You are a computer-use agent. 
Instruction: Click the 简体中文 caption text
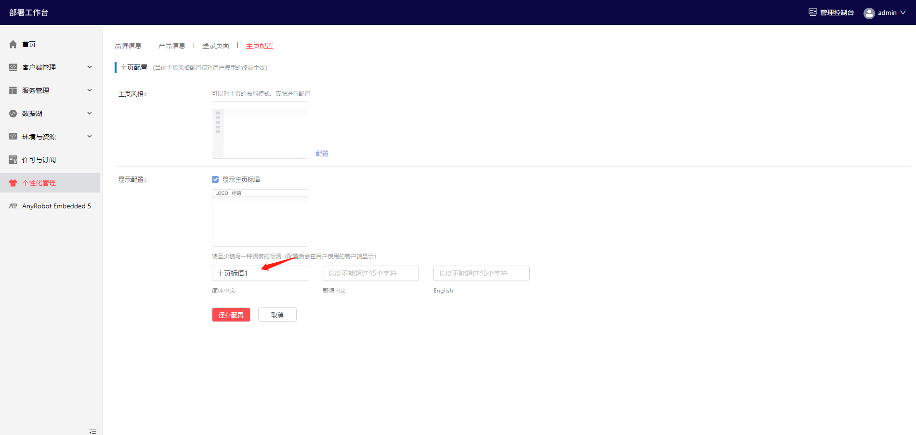coord(223,291)
